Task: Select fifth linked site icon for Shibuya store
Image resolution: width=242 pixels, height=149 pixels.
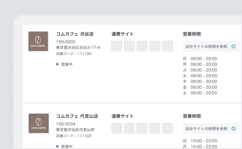Action: click(x=167, y=46)
